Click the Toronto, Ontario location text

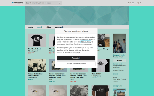[118, 57]
